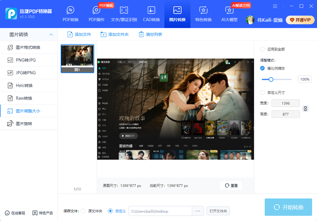
Task: Select 图片调整大小 in sidebar
Action: [x=29, y=111]
